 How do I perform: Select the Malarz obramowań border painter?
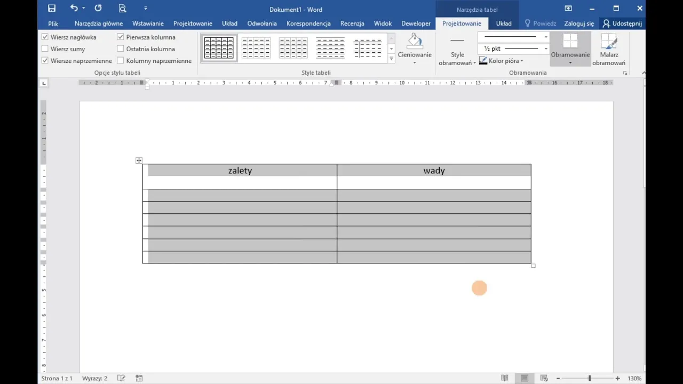[608, 48]
